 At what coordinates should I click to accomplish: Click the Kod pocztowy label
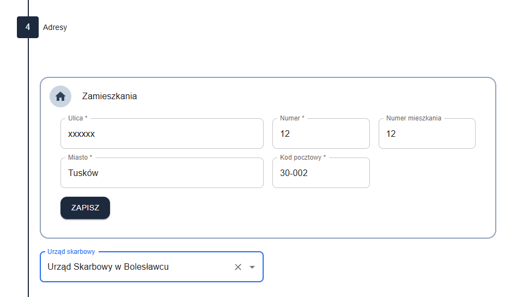tap(303, 157)
